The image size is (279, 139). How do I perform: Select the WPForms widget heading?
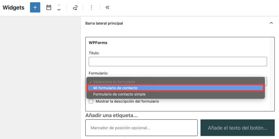point(98,43)
